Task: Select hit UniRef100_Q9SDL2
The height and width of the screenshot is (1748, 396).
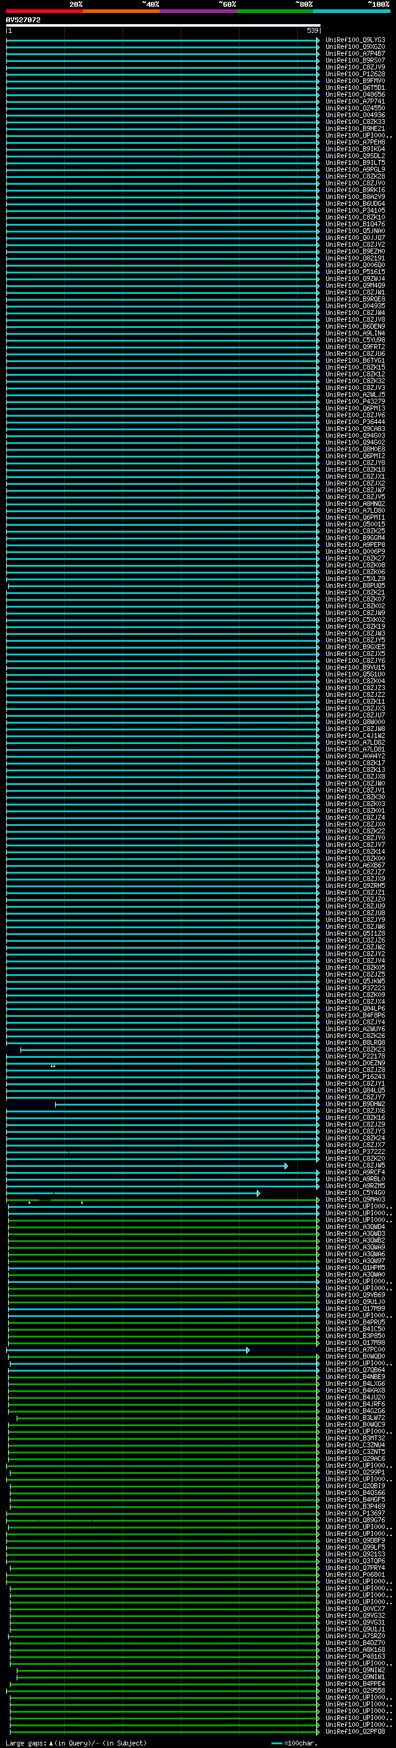Action: coord(355,156)
